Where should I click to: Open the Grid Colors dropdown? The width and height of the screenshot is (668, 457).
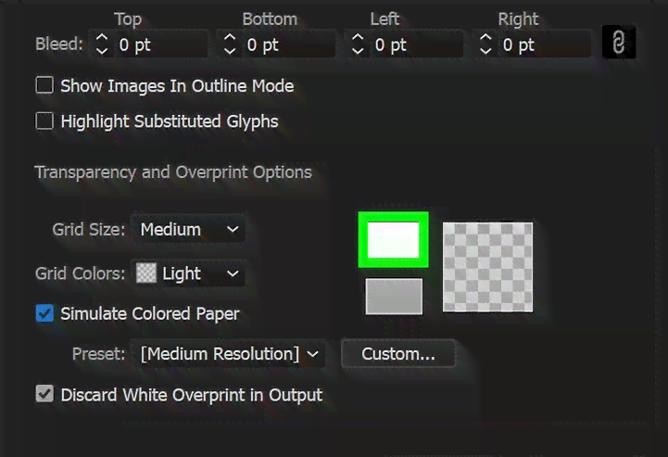click(188, 273)
